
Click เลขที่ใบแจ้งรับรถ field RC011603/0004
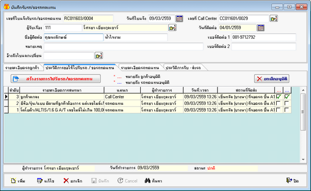click(x=88, y=18)
